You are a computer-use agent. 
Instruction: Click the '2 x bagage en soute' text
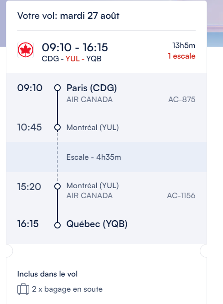[x=67, y=289]
